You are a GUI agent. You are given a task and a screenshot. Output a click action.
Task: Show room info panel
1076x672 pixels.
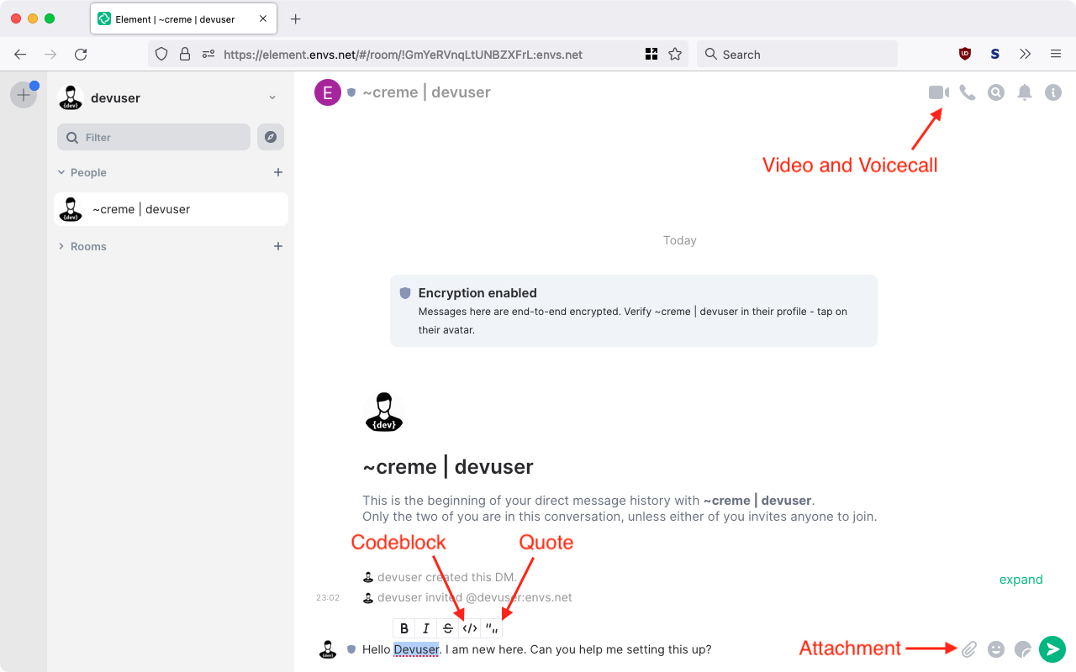[x=1053, y=92]
